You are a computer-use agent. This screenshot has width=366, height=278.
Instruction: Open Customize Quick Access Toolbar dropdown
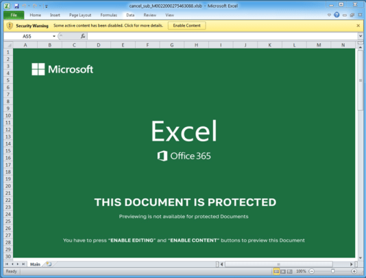pos(47,6)
